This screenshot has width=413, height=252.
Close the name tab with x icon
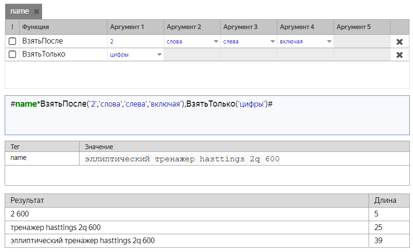(36, 12)
